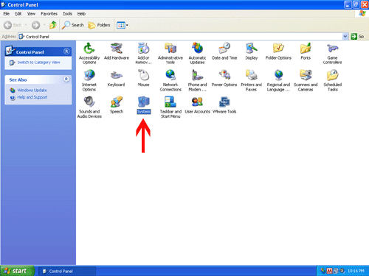
Task: Open Network Connections icon
Action: pos(170,75)
